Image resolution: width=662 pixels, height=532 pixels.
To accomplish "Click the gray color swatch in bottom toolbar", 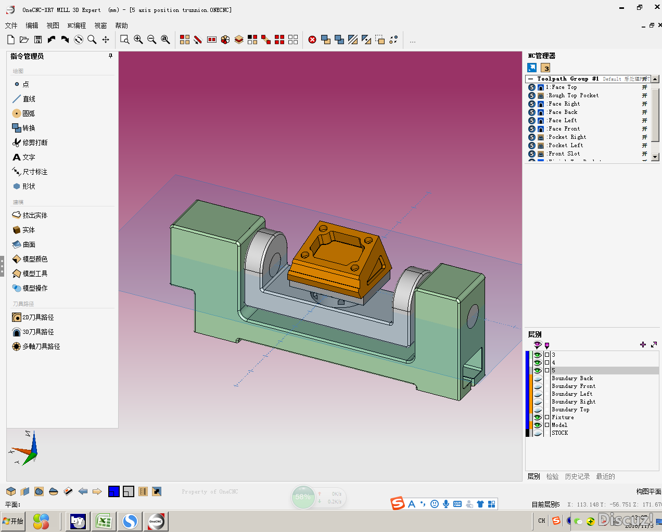I will click(x=129, y=491).
